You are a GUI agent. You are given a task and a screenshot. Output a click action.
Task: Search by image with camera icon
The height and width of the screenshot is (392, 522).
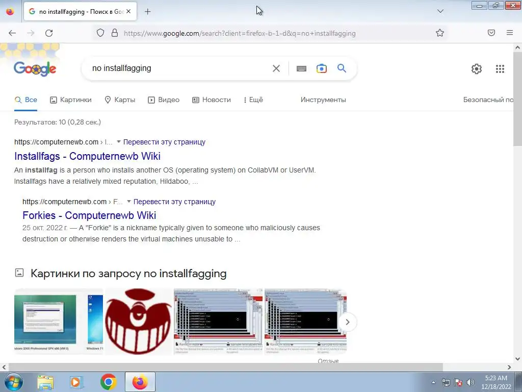[x=321, y=69]
